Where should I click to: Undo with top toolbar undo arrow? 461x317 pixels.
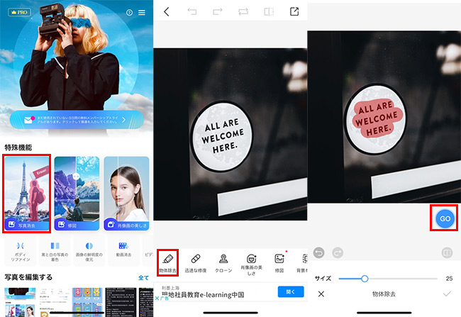tap(192, 11)
